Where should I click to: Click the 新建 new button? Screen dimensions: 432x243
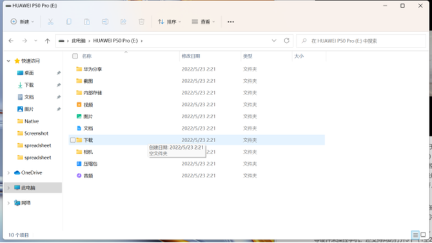(22, 22)
